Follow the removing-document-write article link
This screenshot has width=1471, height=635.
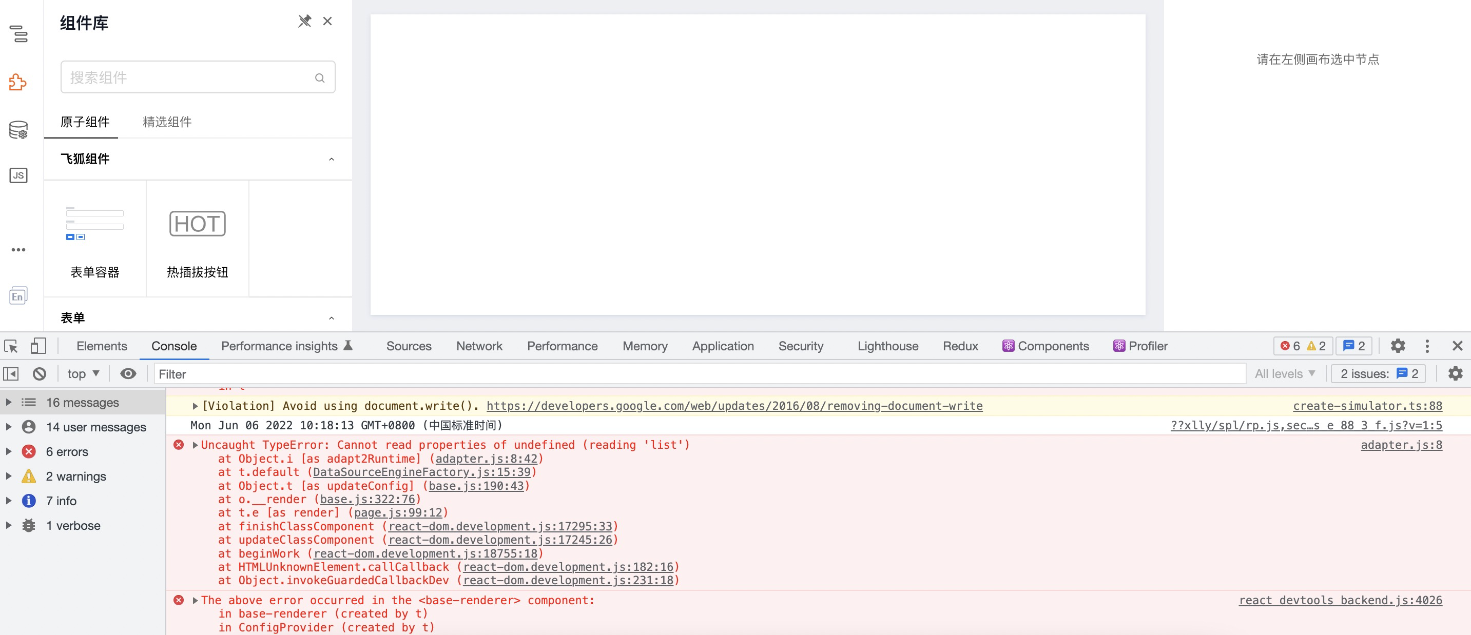[734, 406]
